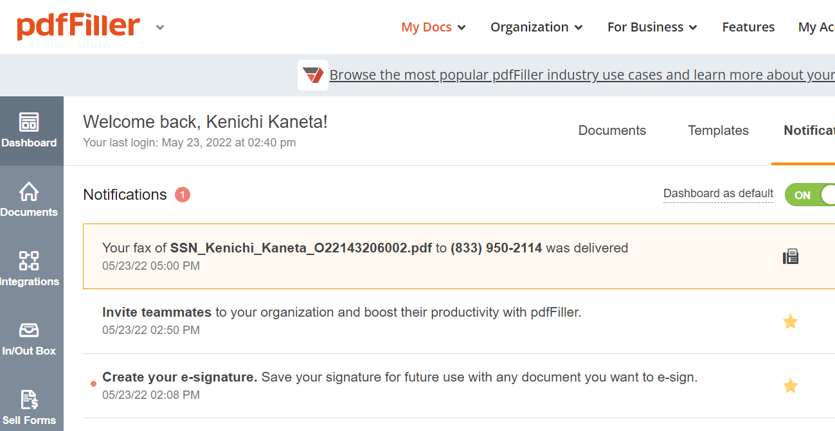Open the Dashboard sidebar icon
Viewport: 835px width, 431px height.
pyautogui.click(x=30, y=130)
